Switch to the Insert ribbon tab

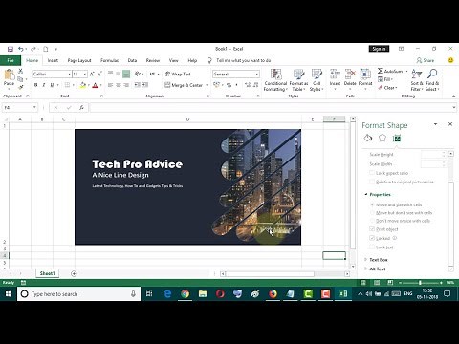53,60
